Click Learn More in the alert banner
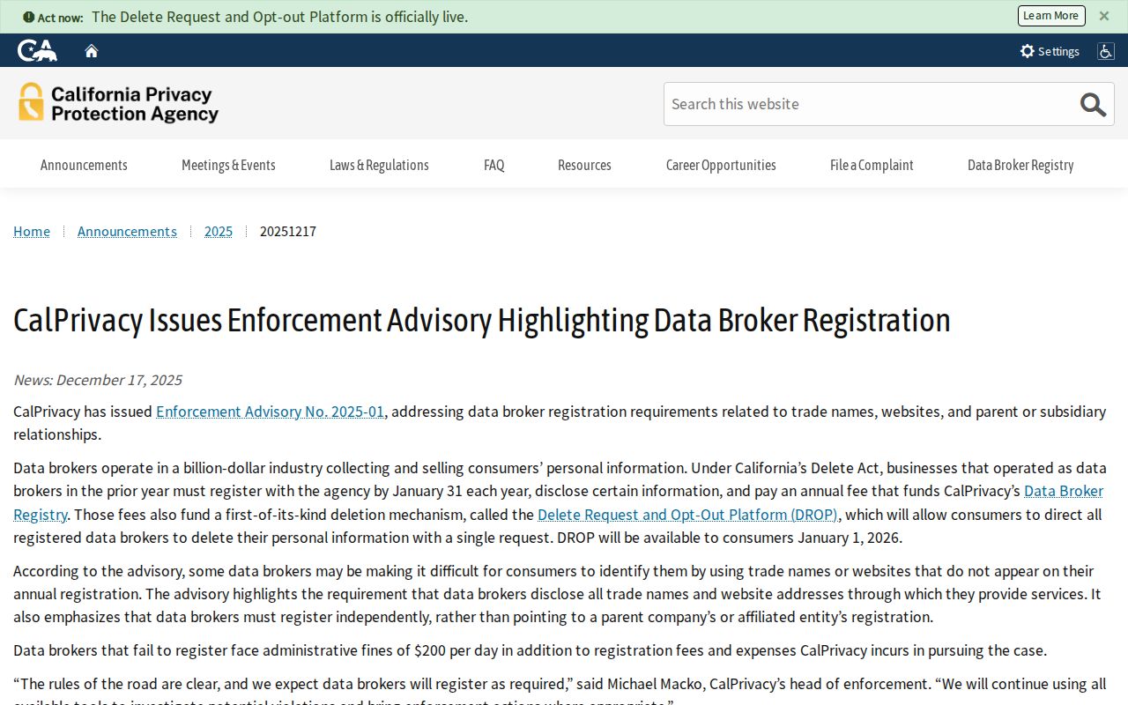Screen dimensions: 1128x705 coord(1051,16)
